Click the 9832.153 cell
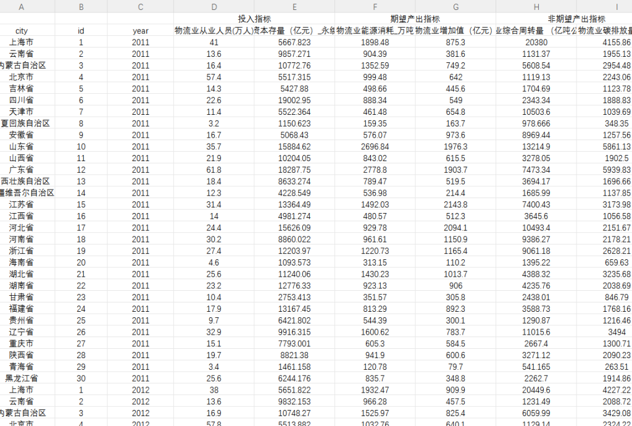632x426 pixels. point(294,402)
